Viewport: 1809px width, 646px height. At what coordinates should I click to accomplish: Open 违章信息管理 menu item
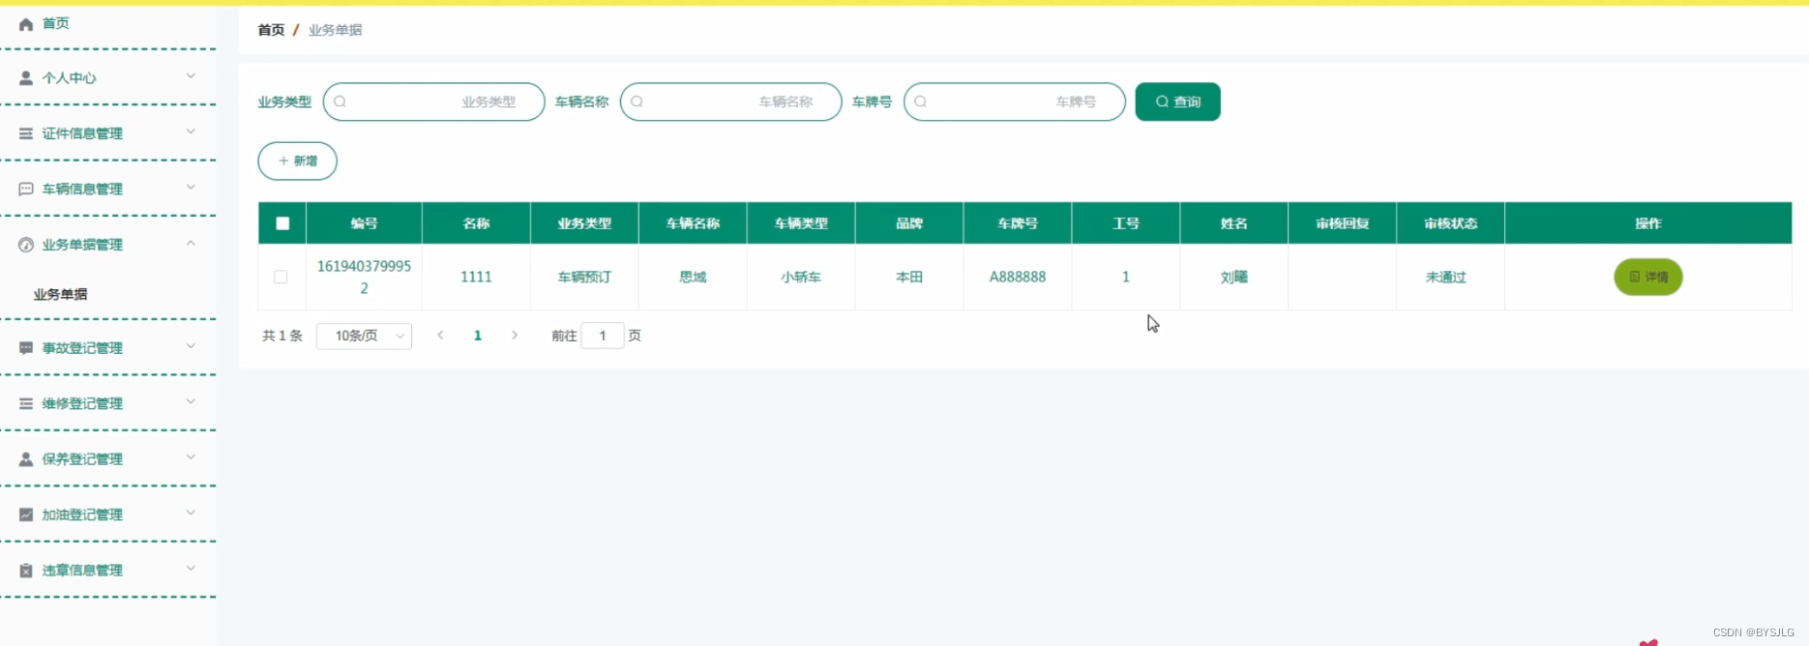82,571
